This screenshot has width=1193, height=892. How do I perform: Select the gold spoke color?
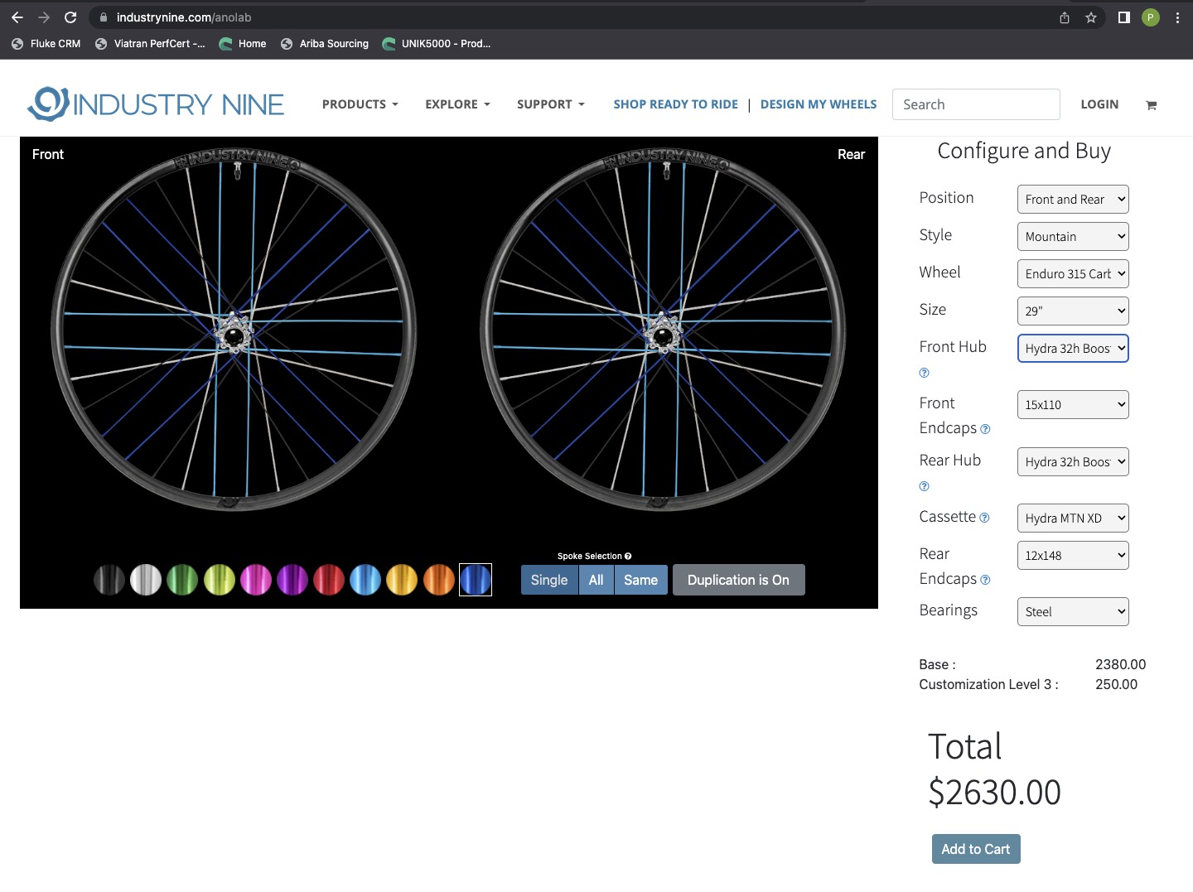pyautogui.click(x=402, y=580)
